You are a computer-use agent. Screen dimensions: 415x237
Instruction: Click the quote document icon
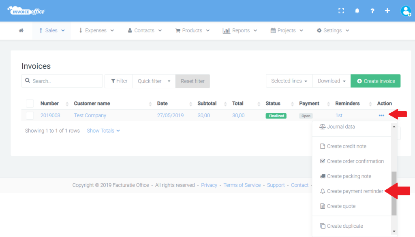click(x=322, y=206)
